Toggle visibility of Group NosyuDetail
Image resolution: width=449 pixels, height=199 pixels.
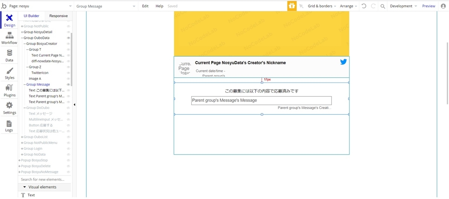[68, 32]
